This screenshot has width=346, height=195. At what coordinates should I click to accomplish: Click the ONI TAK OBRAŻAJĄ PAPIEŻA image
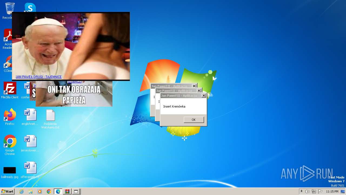(74, 94)
